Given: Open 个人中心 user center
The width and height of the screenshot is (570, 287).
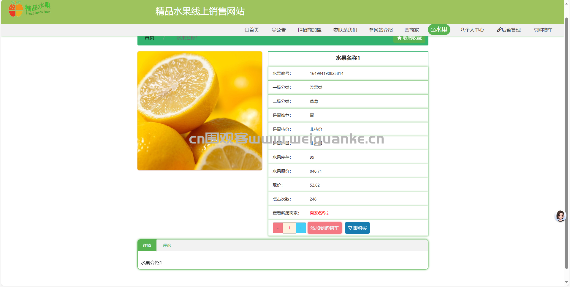Looking at the screenshot, I should point(472,30).
